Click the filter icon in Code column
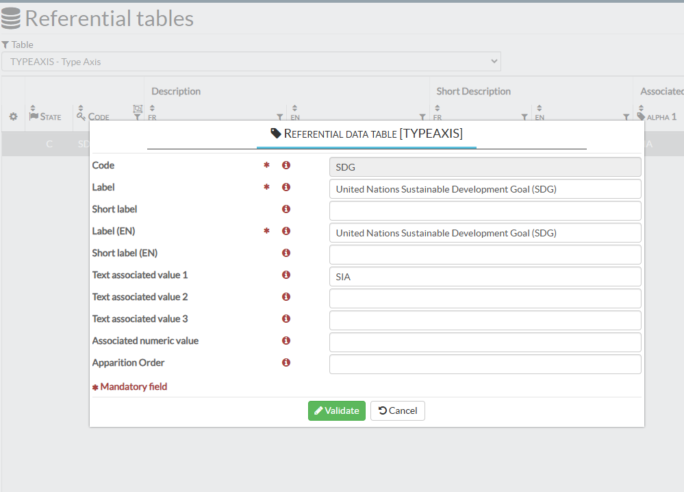684x492 pixels. pyautogui.click(x=137, y=117)
